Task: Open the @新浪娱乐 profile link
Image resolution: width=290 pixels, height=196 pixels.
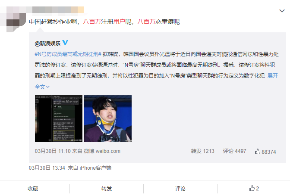Action: (47, 44)
